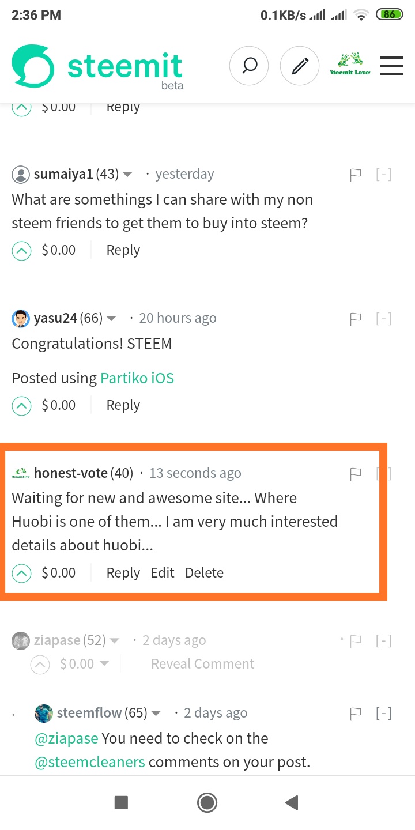Viewport: 415px width, 830px height.
Task: Upvote sumaiya1's comment
Action: (x=21, y=250)
